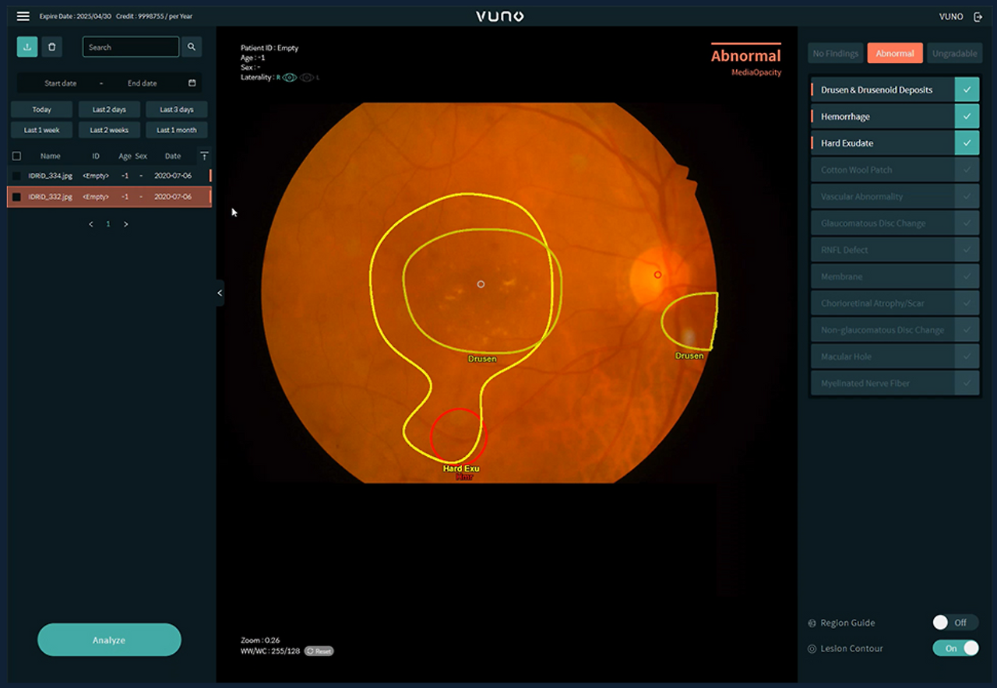Image resolution: width=997 pixels, height=688 pixels.
Task: Open the hamburger menu
Action: [23, 16]
